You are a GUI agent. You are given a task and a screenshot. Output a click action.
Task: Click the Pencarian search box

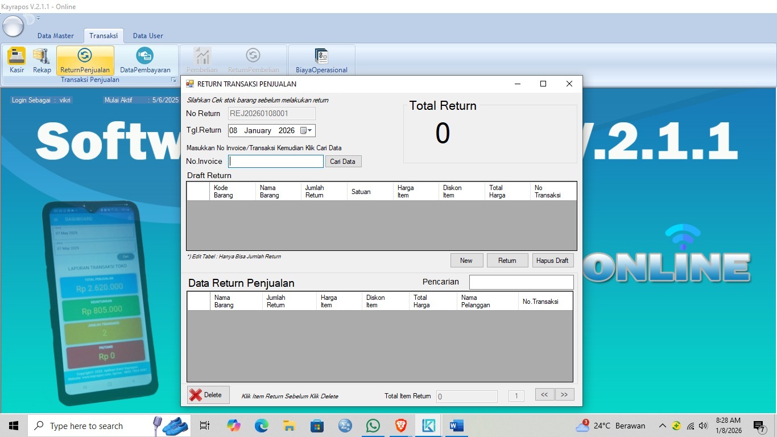click(521, 282)
